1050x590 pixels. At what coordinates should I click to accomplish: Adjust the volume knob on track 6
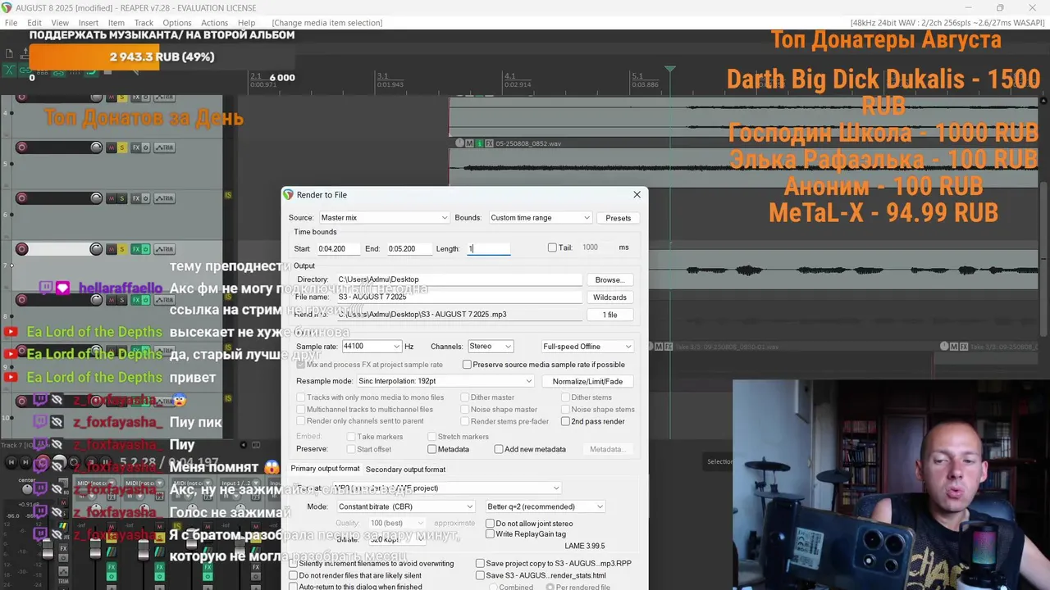pos(96,198)
